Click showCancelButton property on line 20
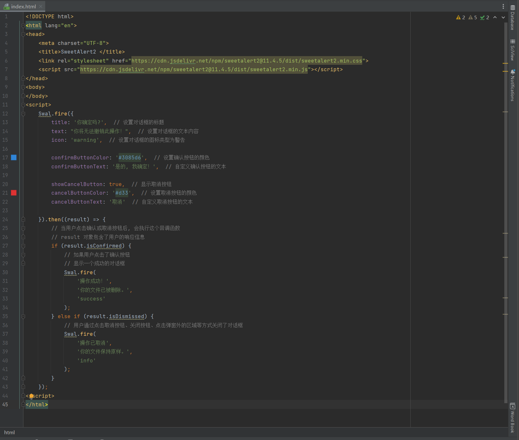This screenshot has width=519, height=440. tap(77, 184)
